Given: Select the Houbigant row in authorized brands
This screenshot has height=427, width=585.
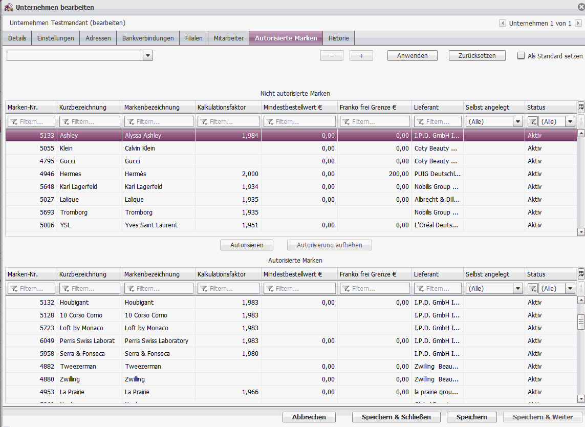Looking at the screenshot, I should [291, 303].
